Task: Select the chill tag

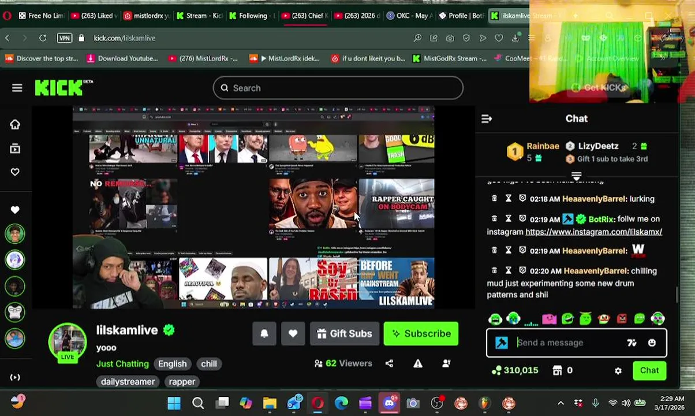Action: click(209, 364)
